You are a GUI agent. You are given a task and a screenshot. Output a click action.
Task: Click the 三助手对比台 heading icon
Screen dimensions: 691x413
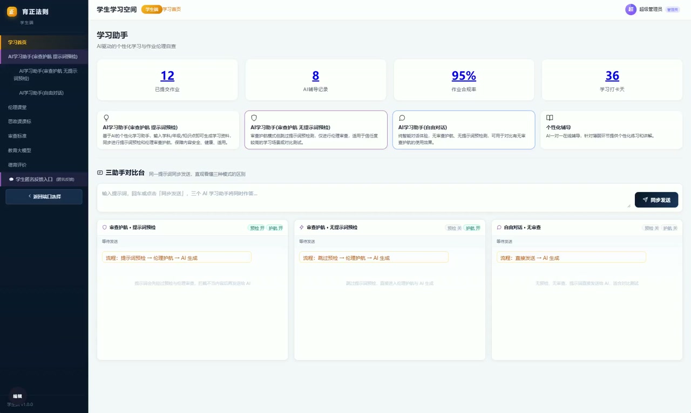pos(100,173)
